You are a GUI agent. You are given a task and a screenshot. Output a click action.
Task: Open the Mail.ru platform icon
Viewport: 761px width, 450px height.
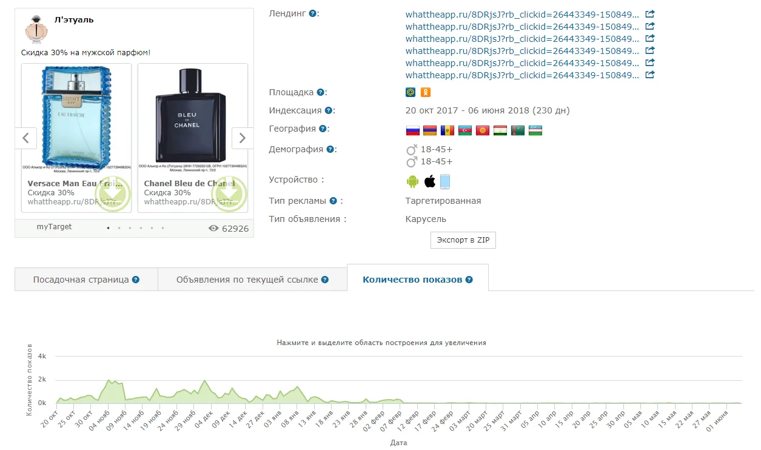(411, 92)
